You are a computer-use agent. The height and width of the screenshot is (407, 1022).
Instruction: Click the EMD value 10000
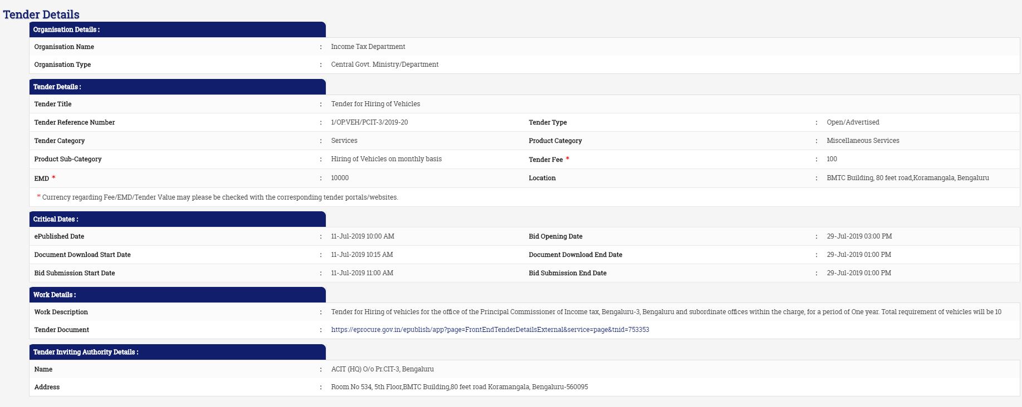[x=340, y=178]
